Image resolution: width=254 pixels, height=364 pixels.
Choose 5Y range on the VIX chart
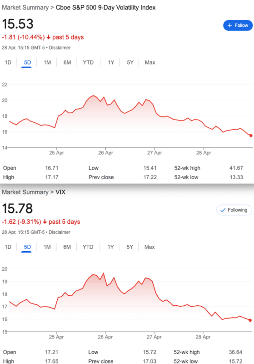130,247
